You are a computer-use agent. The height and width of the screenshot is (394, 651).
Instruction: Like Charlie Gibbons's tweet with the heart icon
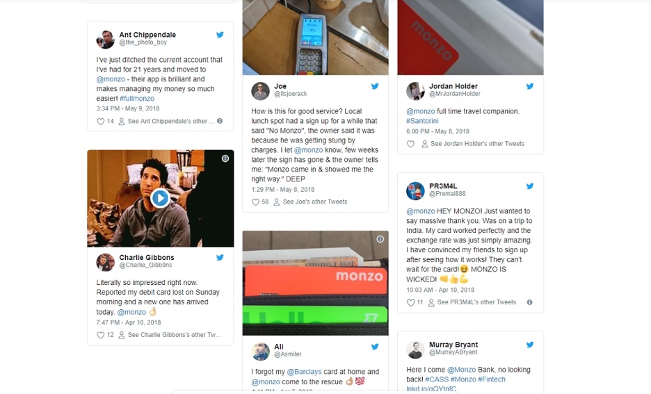coord(100,335)
